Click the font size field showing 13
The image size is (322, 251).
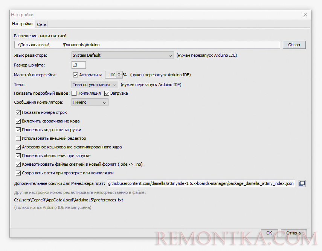click(x=79, y=65)
